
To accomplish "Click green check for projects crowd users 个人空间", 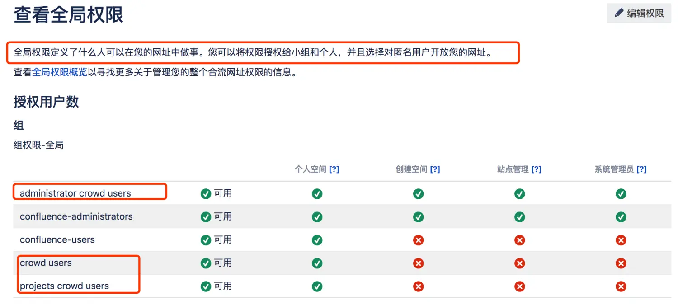I will coord(317,286).
